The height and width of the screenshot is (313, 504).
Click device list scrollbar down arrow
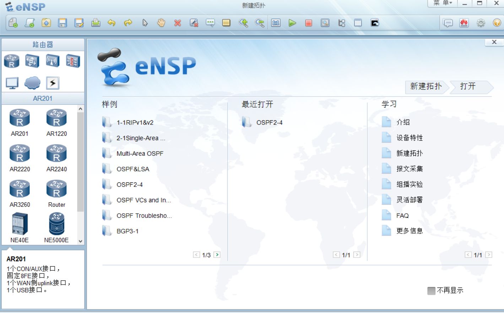click(81, 241)
